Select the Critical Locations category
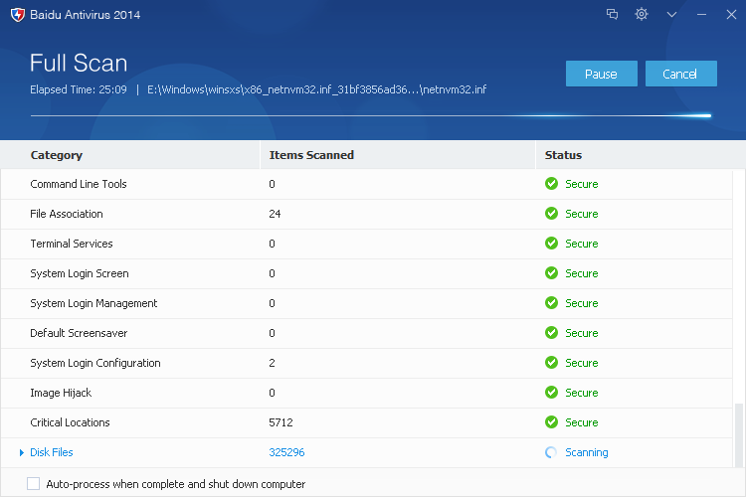The height and width of the screenshot is (497, 746). coord(70,422)
